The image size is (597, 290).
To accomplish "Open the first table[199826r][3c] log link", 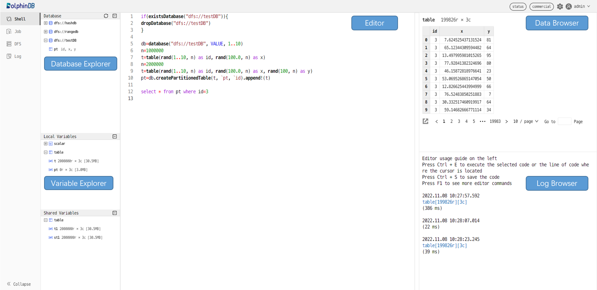I will [x=444, y=202].
